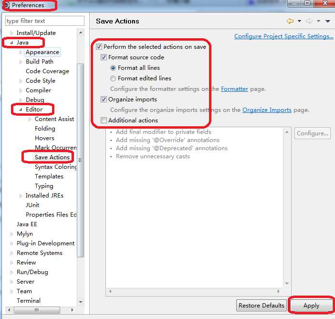The image size is (335, 319).
Task: Toggle Perform the selected actions on save
Action: click(x=99, y=47)
